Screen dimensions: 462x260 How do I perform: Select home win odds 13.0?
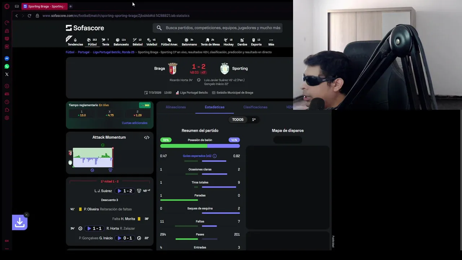point(82,113)
